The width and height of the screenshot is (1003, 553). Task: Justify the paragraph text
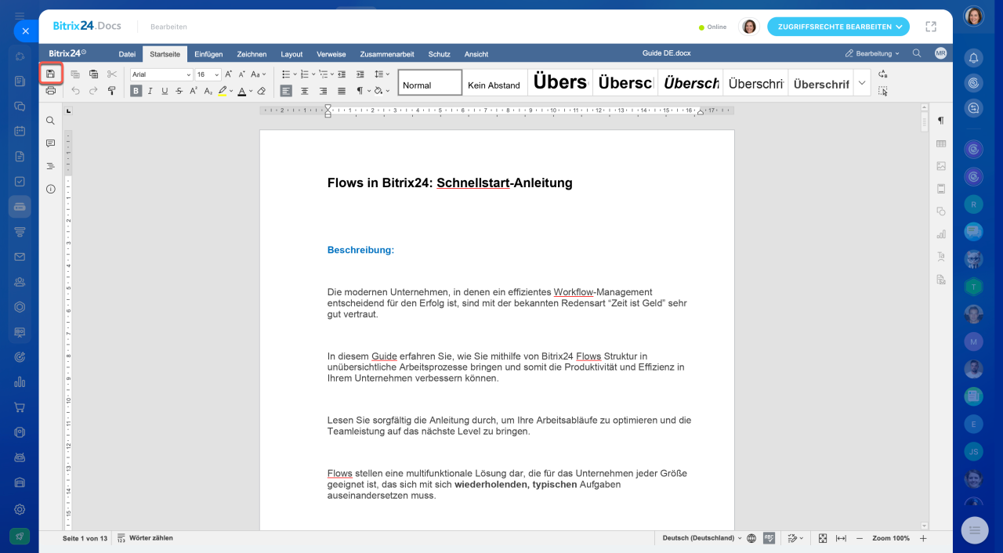point(341,91)
